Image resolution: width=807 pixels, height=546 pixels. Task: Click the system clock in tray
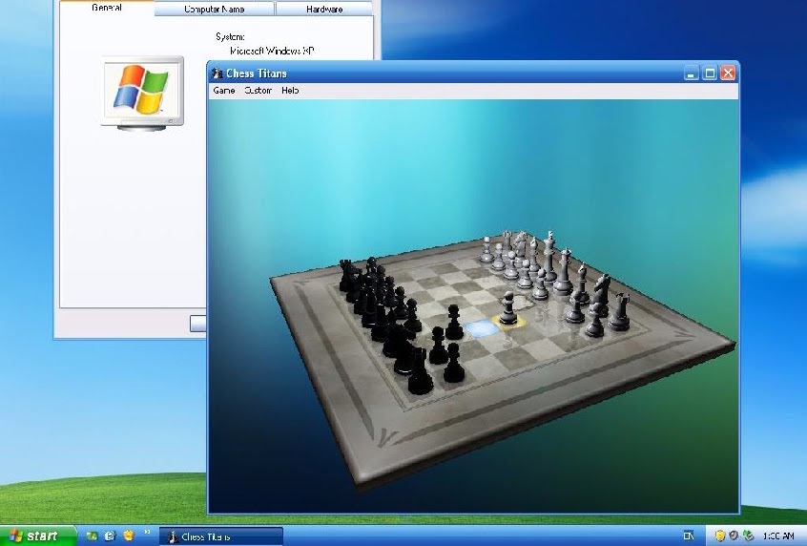(778, 536)
